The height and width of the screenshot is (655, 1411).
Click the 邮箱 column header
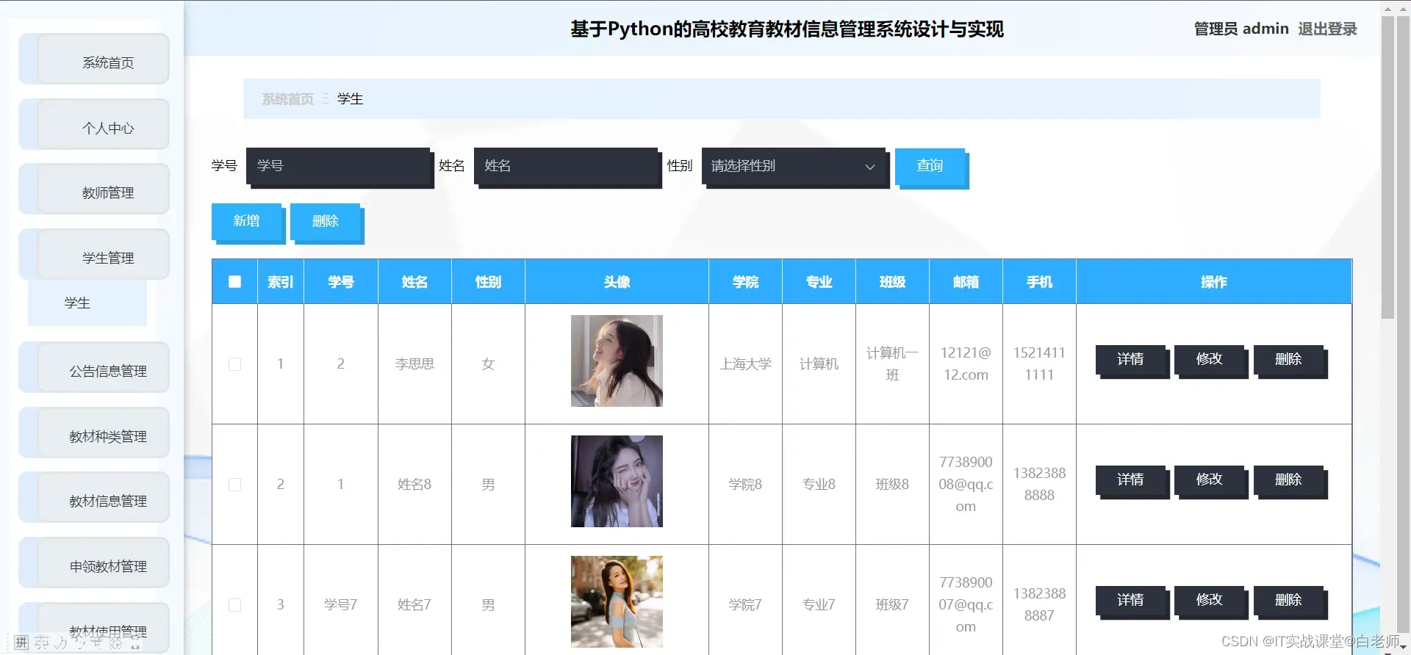[966, 282]
